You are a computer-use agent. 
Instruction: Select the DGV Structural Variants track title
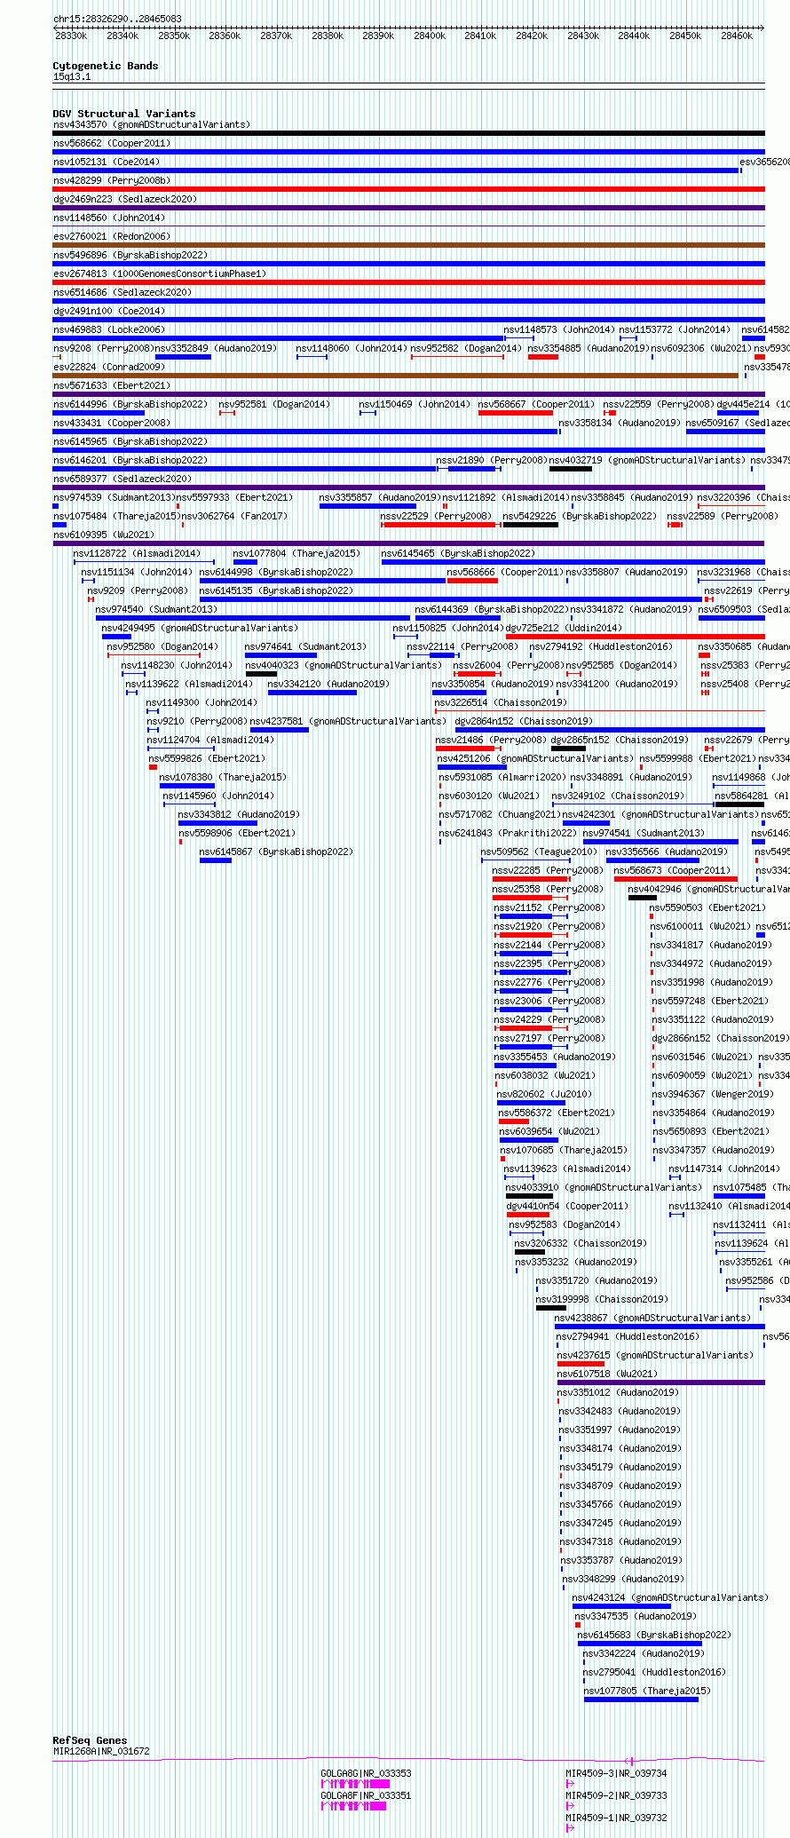124,114
